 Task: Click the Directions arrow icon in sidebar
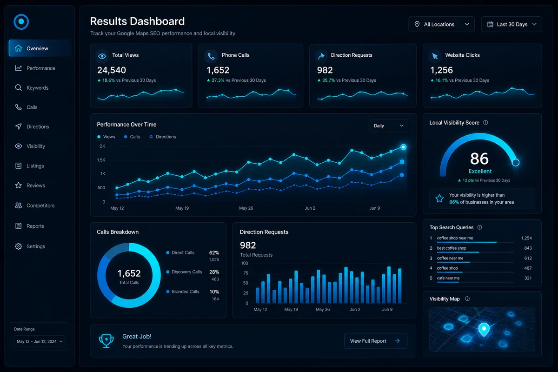pos(19,126)
